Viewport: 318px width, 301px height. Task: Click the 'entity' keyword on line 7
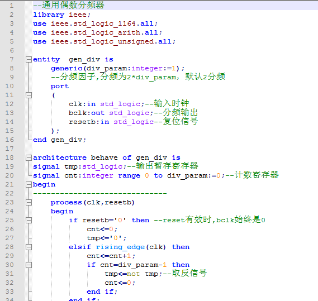click(46, 59)
